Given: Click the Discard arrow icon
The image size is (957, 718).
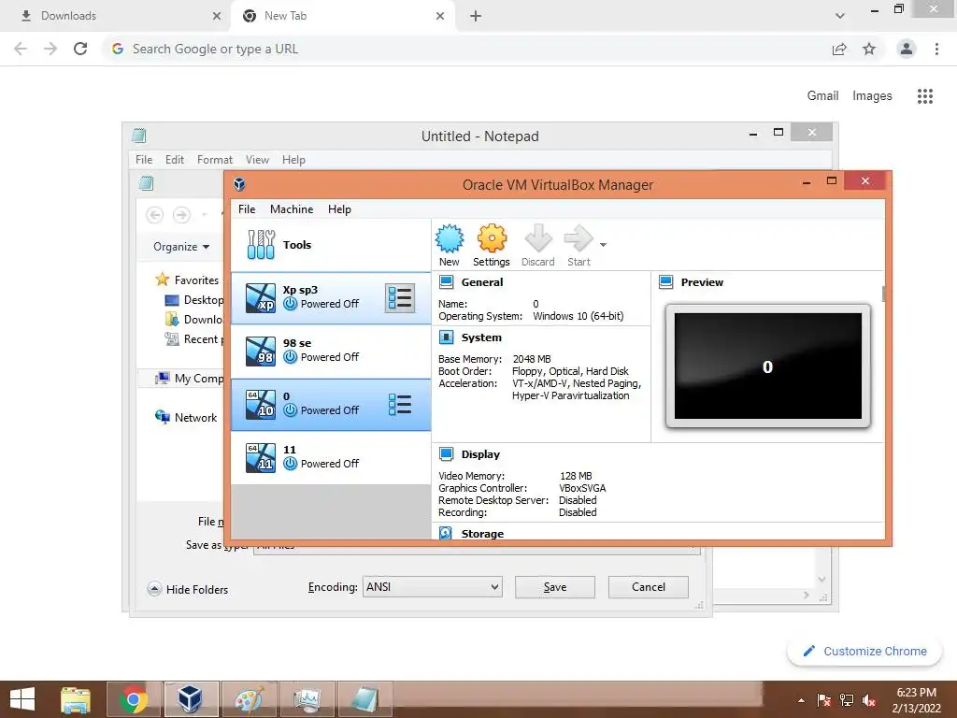Looking at the screenshot, I should point(537,246).
